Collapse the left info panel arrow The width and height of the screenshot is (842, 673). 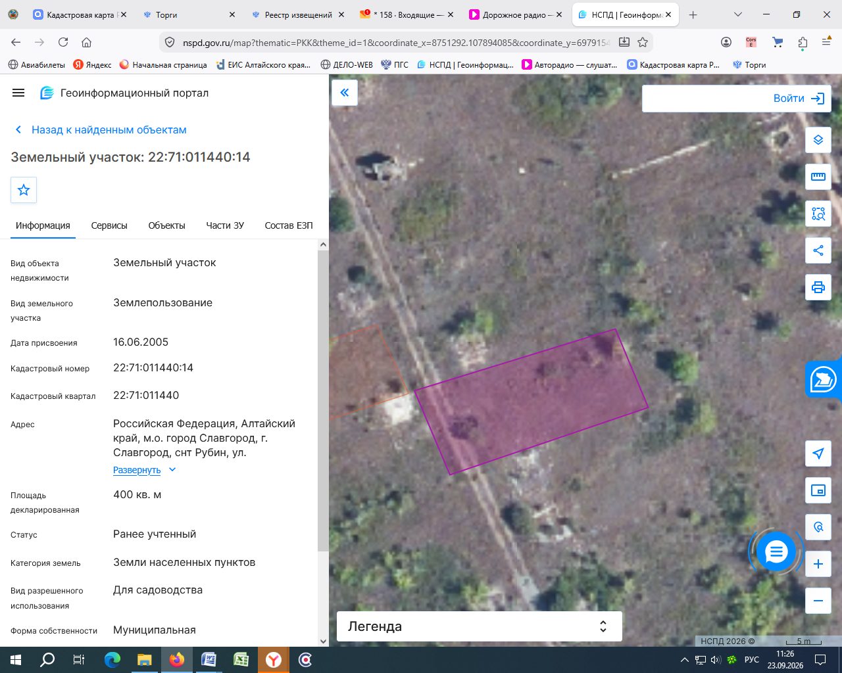tap(344, 93)
